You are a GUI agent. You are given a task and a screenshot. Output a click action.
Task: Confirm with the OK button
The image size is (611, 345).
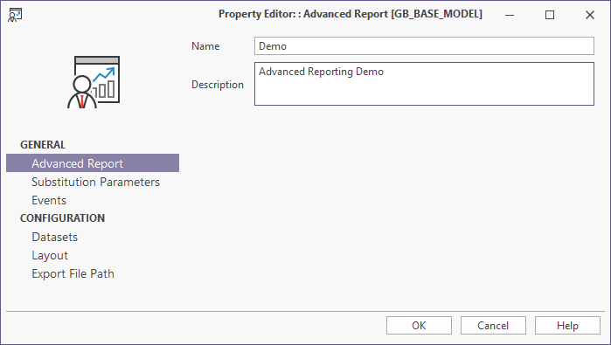point(419,326)
